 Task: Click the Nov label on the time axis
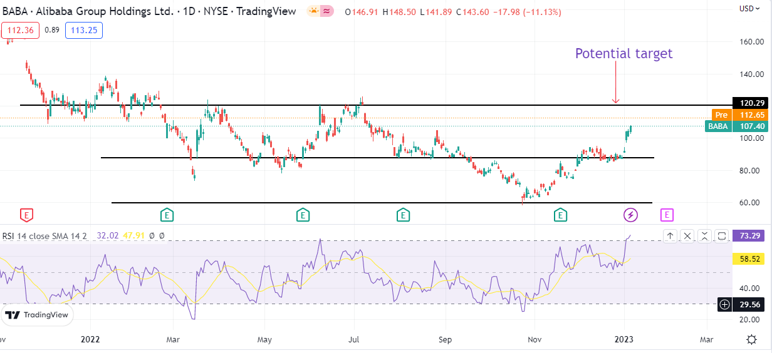(x=535, y=340)
